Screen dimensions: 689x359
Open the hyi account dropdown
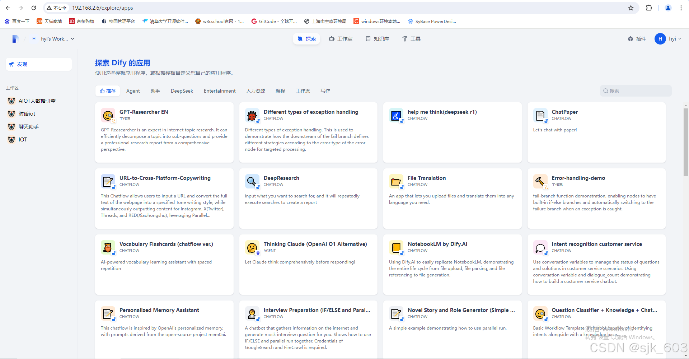click(668, 39)
